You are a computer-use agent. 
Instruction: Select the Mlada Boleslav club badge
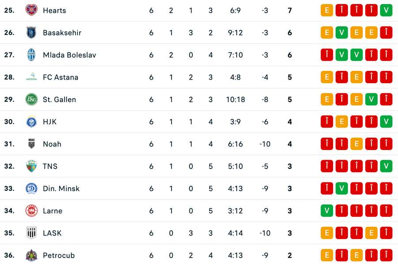click(x=31, y=55)
